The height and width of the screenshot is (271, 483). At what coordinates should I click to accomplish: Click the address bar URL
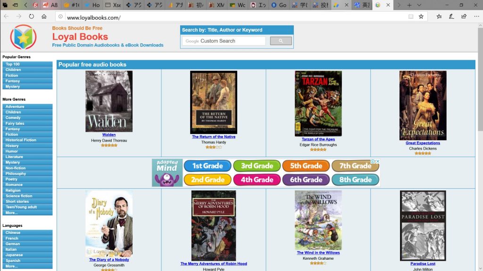(x=94, y=17)
